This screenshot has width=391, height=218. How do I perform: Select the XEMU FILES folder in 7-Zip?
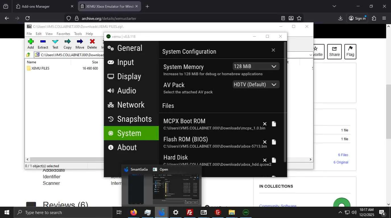click(38, 68)
